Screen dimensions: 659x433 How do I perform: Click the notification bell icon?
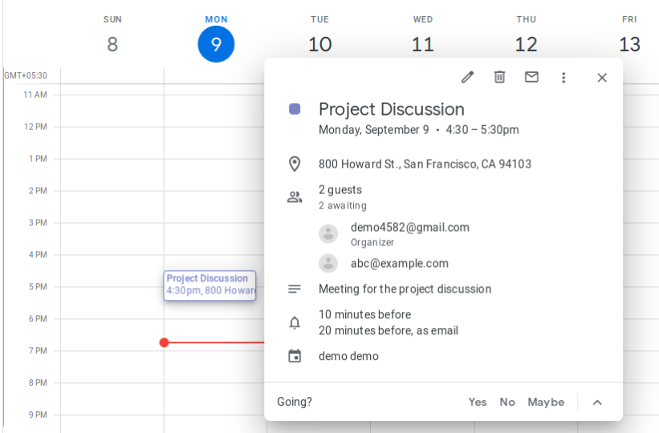(x=295, y=322)
